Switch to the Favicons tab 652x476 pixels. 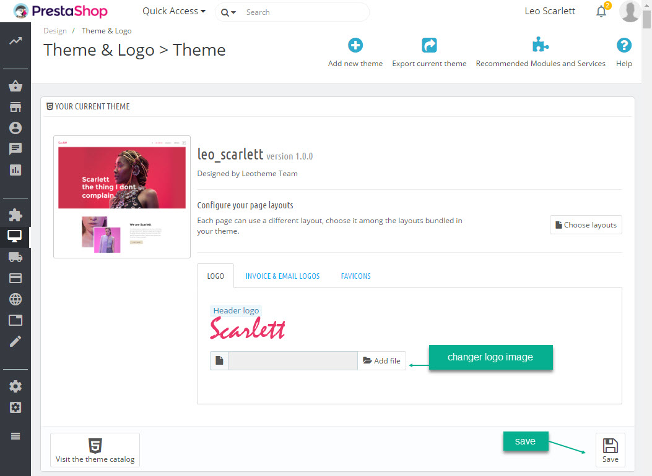click(x=355, y=276)
